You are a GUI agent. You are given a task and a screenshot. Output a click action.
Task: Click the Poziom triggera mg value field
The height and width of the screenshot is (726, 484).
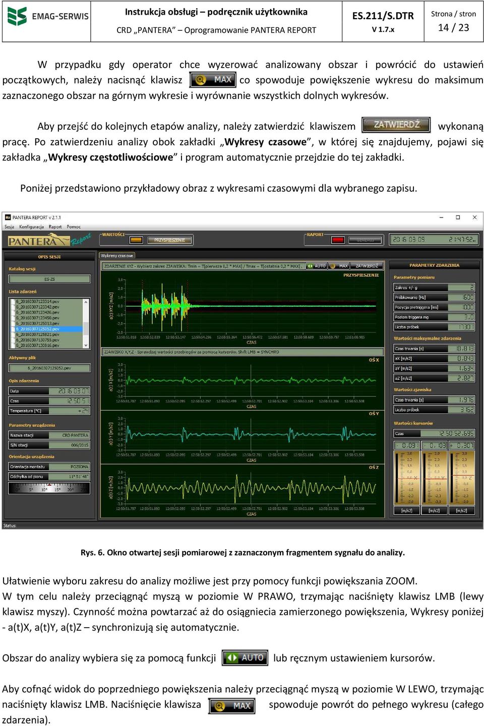pos(461,317)
